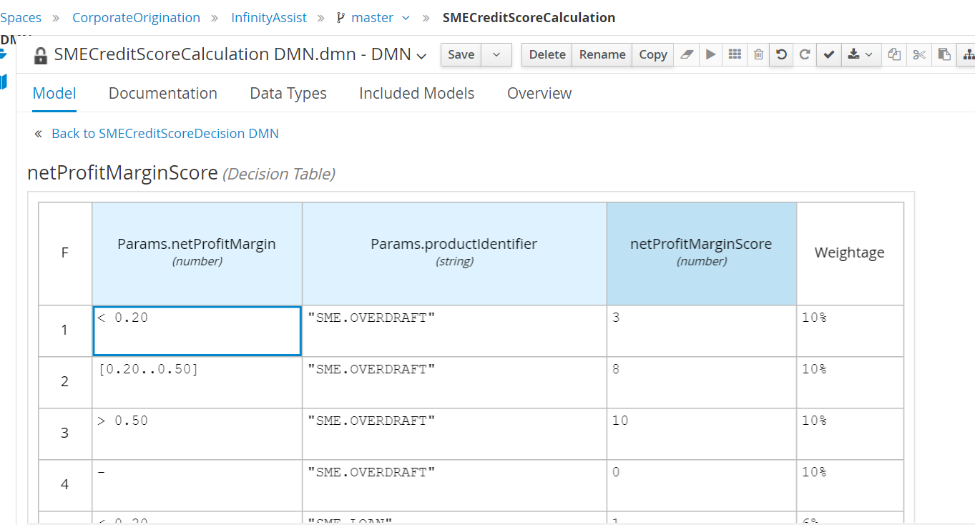The height and width of the screenshot is (525, 975).
Task: Select score value 10 in row 3
Action: (701, 434)
